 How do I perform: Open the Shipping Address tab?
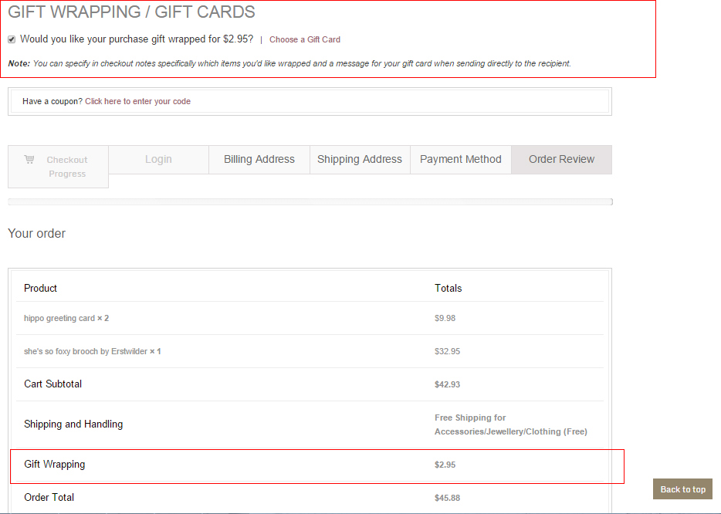[360, 160]
